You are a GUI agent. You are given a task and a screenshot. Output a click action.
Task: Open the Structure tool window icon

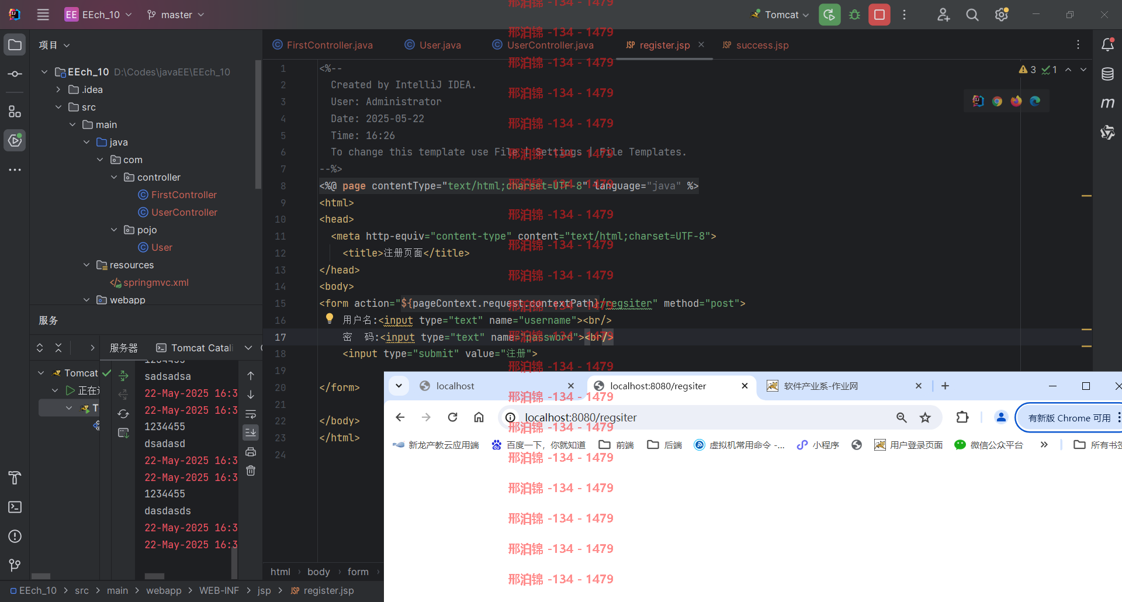(15, 111)
